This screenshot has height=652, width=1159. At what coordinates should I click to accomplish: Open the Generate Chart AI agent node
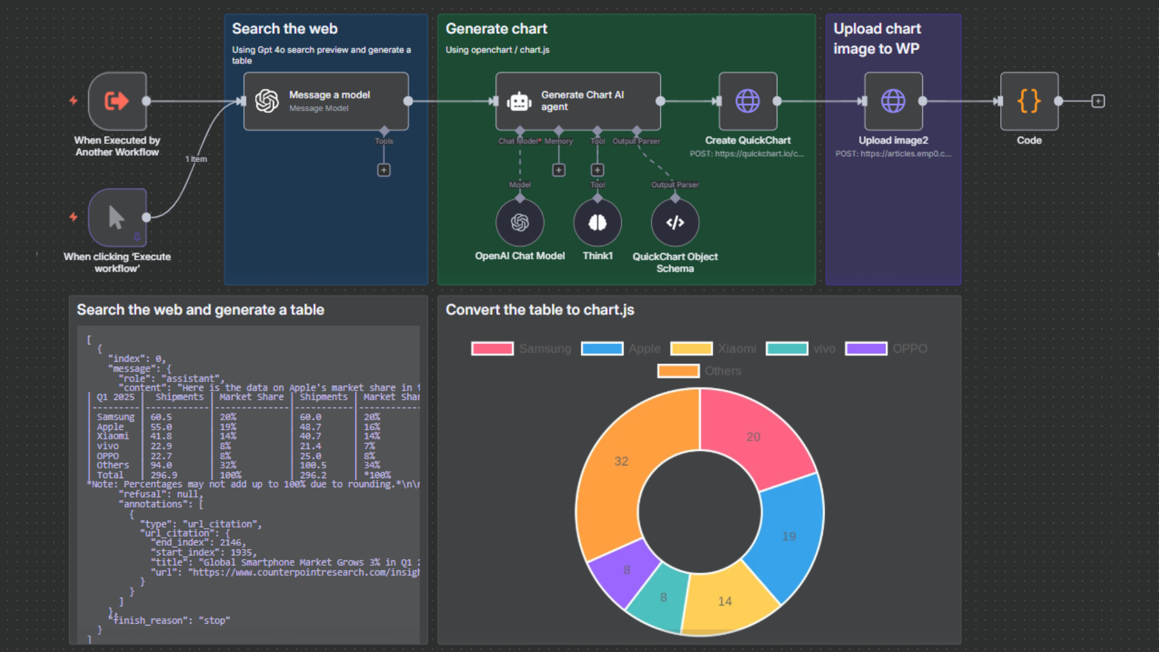point(578,101)
